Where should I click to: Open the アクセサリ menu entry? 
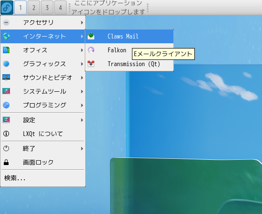tap(43, 22)
